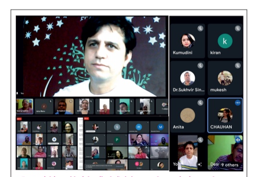Select Deepak Kumar's filmstrip video tile
259x177 pixels.
click(125, 106)
